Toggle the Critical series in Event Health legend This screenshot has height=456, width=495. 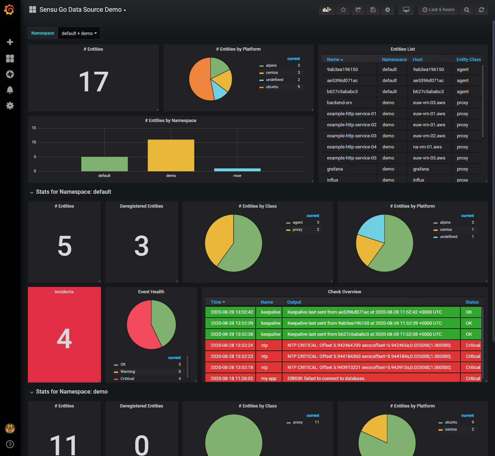pyautogui.click(x=127, y=379)
